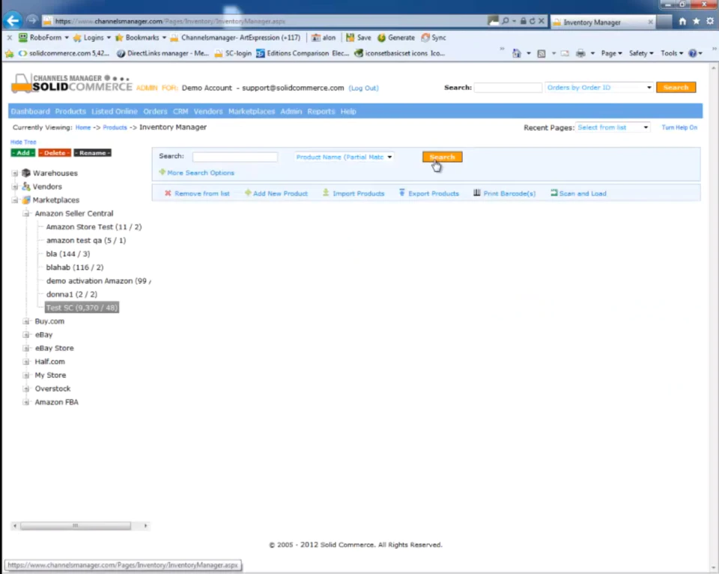
Task: Expand the Vendors tree node
Action: pyautogui.click(x=15, y=187)
